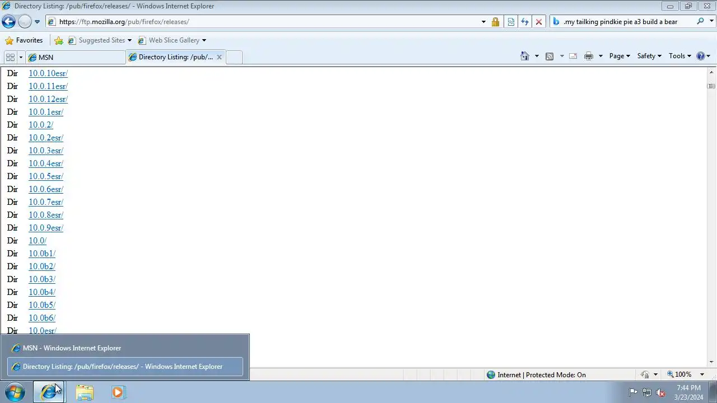The width and height of the screenshot is (717, 403).
Task: Click the network tray icon
Action: click(647, 392)
